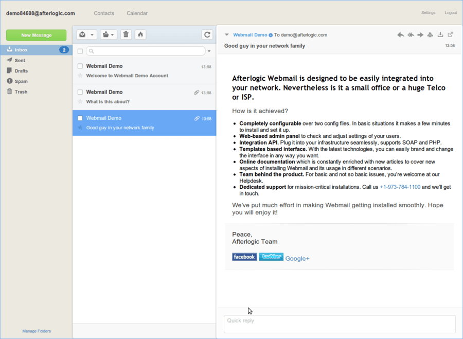Star the 'What is this about?' message
This screenshot has width=463, height=339.
tap(79, 101)
